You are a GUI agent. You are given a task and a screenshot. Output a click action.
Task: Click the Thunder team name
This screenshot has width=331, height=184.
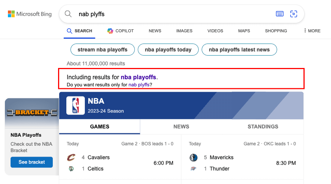[219, 169]
